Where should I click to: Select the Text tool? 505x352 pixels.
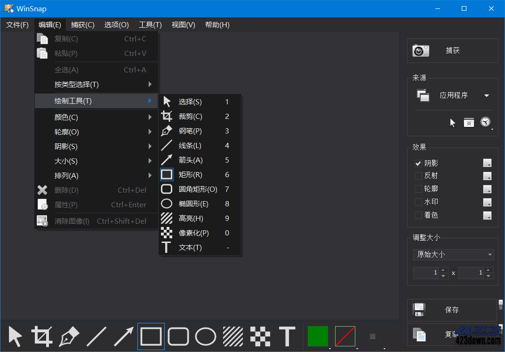(x=287, y=336)
